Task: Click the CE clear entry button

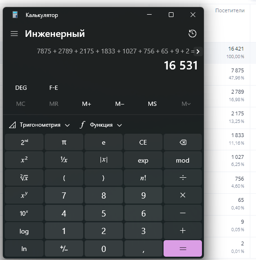Action: pyautogui.click(x=143, y=142)
